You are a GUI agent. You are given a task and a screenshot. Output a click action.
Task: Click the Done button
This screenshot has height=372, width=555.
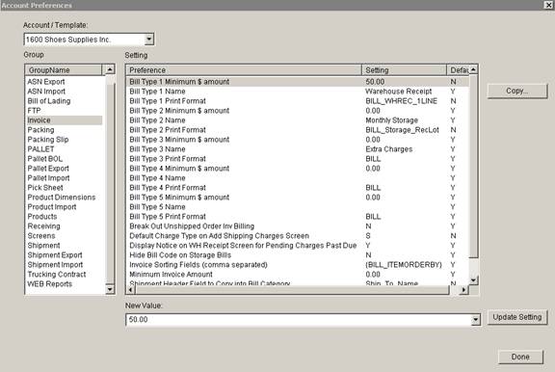point(520,357)
